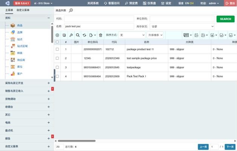Select 供应商 supplier icon
The width and height of the screenshot is (237, 151).
(x=13, y=60)
